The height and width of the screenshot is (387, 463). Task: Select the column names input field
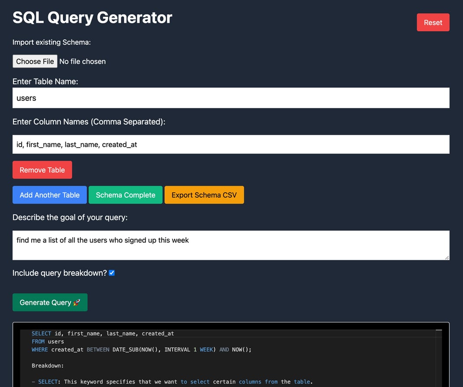[x=231, y=144]
